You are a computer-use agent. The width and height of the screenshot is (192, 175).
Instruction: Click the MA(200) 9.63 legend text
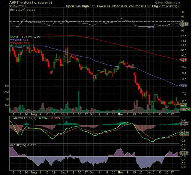(x=21, y=43)
